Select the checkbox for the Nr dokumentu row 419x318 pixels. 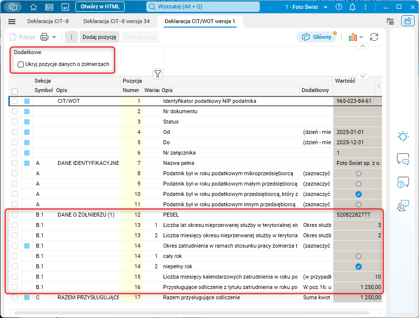pos(15,111)
